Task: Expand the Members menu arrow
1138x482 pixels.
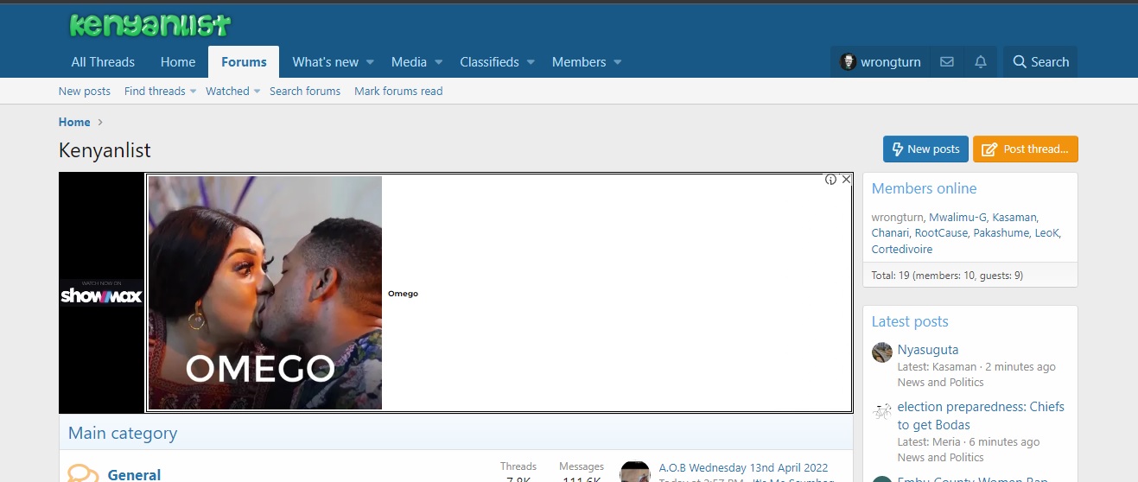Action: click(618, 62)
